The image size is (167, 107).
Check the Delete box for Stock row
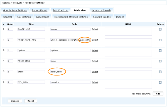point(160,72)
